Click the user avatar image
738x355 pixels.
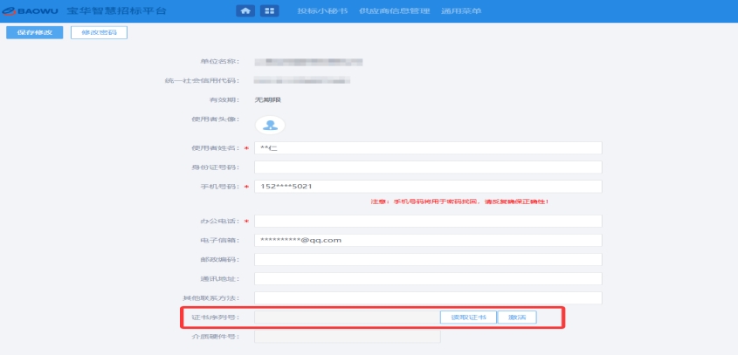pos(270,125)
